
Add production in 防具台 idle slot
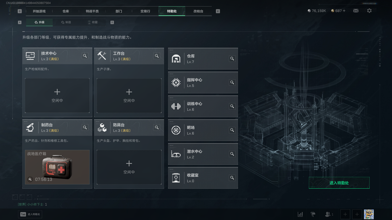click(129, 167)
